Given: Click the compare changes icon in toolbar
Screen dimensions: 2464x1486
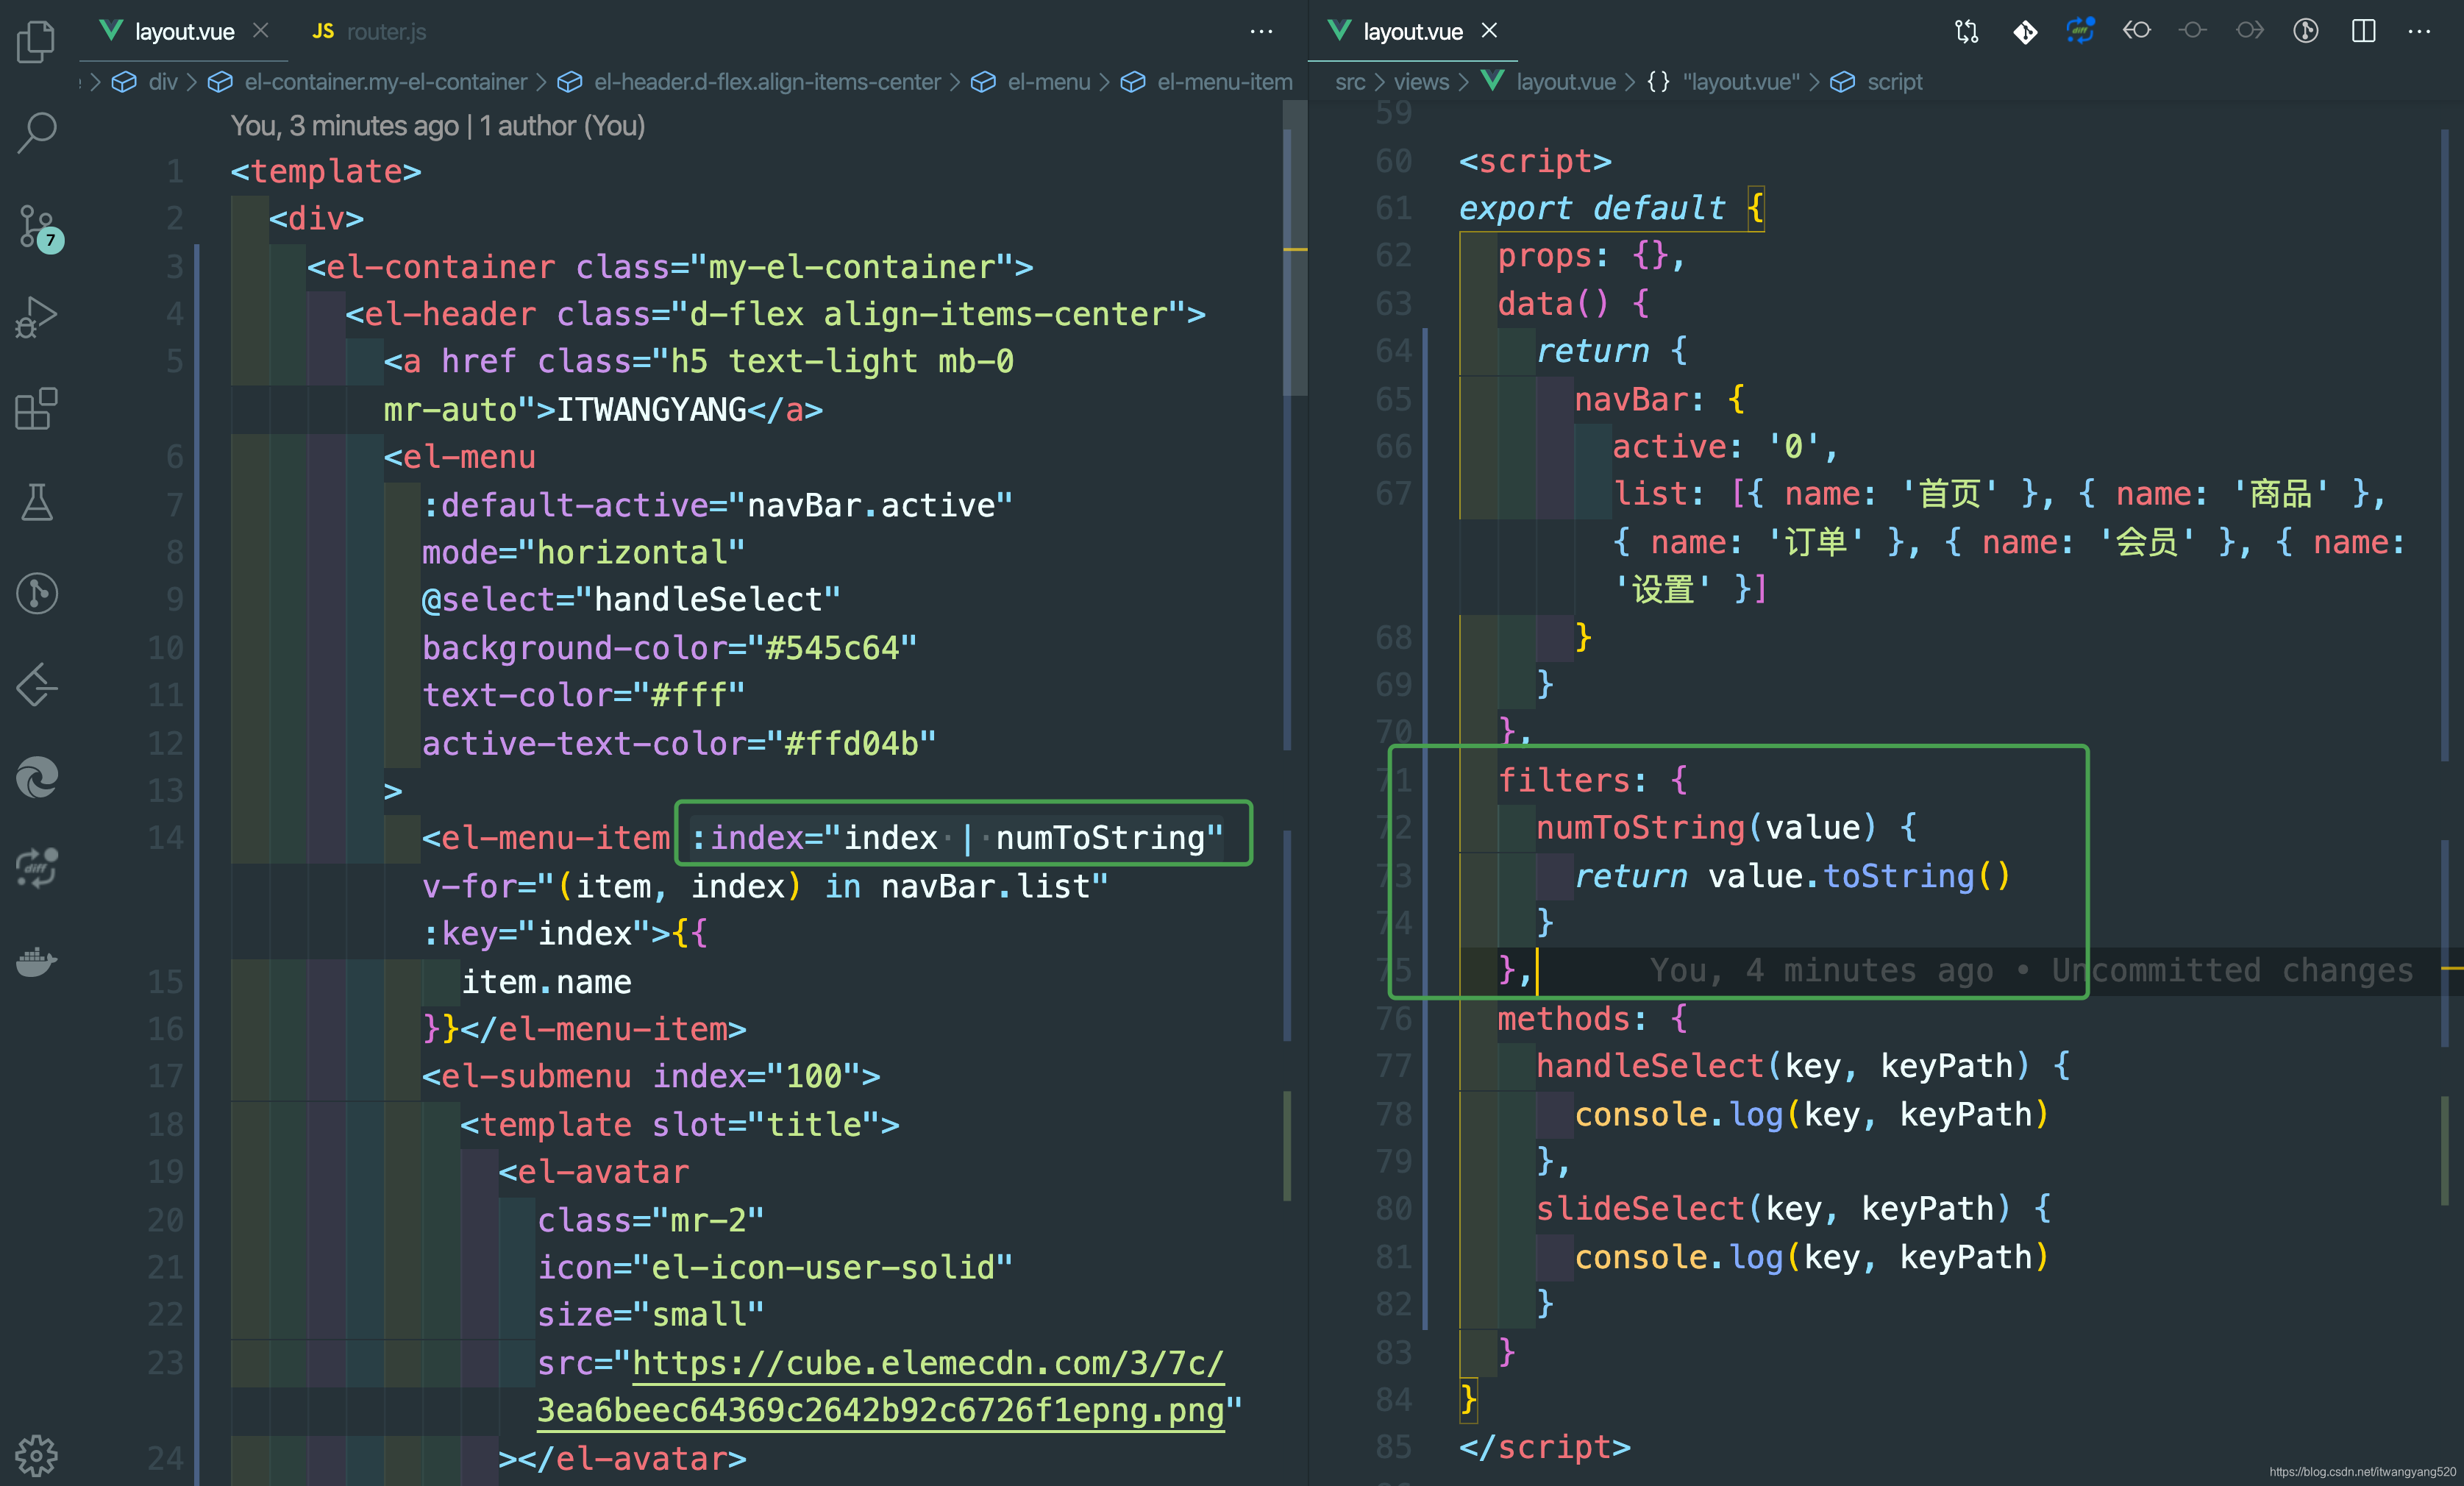Looking at the screenshot, I should [1966, 31].
